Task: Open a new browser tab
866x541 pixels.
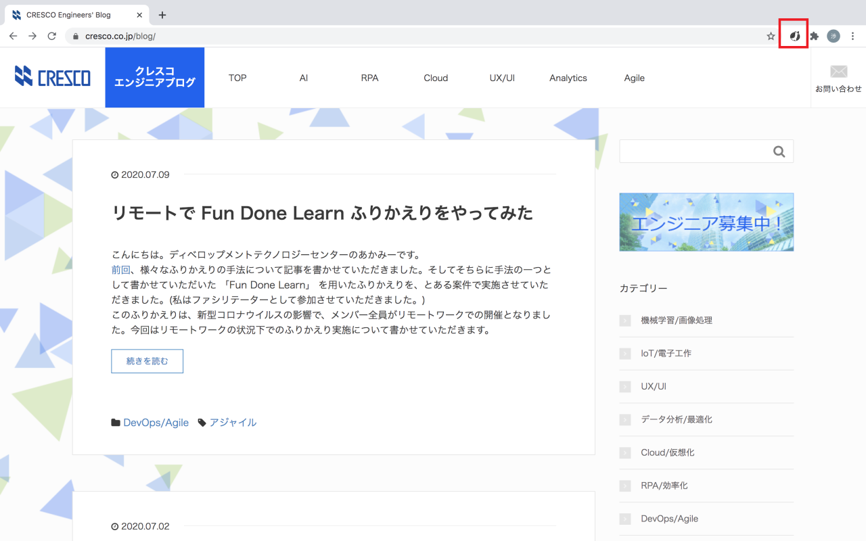Action: click(x=162, y=15)
